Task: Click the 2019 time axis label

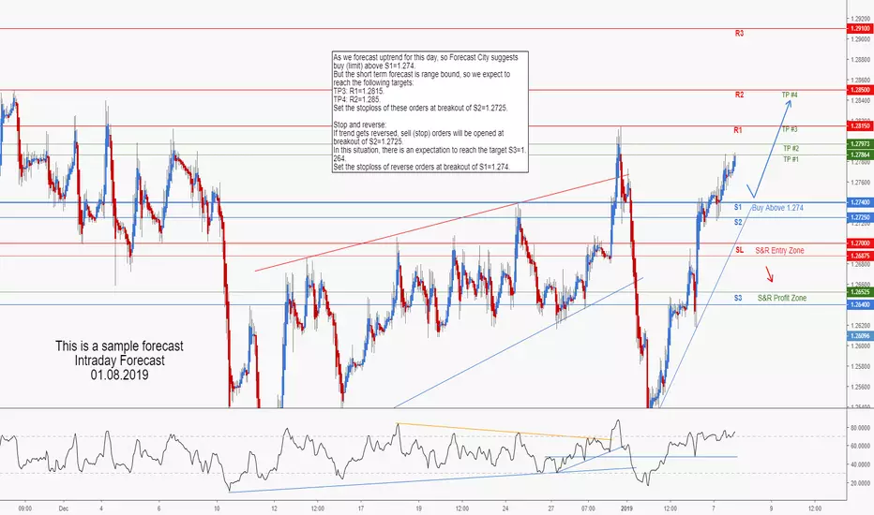Action: click(626, 508)
